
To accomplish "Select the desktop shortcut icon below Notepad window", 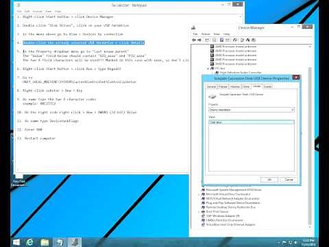I will click(19, 180).
